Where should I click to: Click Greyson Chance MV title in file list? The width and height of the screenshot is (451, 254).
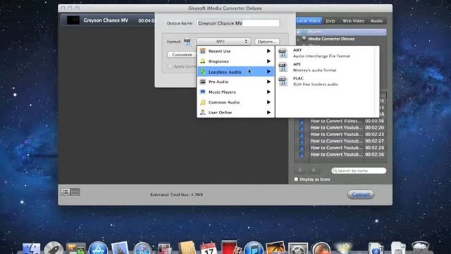tap(106, 20)
